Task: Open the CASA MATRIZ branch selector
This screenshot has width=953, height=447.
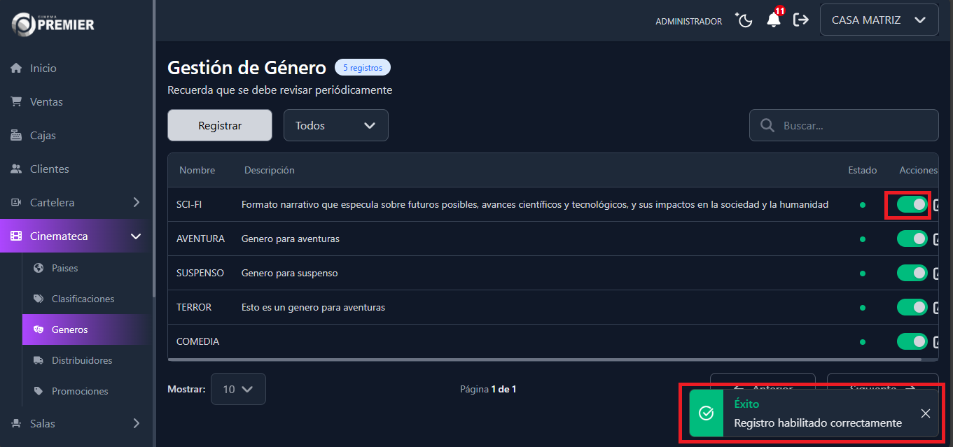Action: click(x=879, y=19)
